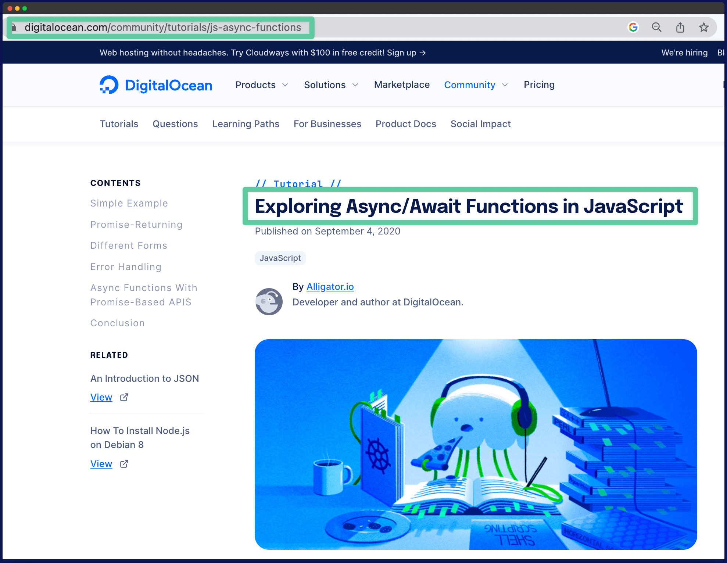The height and width of the screenshot is (563, 727).
Task: Click the external-link icon beside the JSON article View
Action: click(x=124, y=397)
